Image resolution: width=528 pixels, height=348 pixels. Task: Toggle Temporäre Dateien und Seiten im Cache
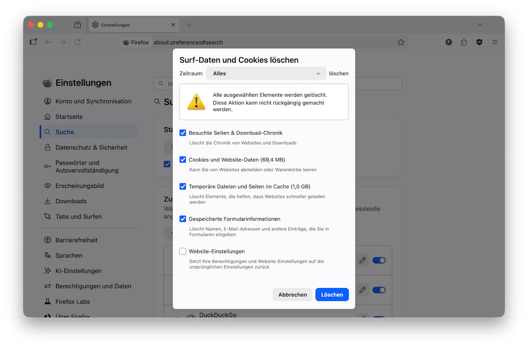183,187
